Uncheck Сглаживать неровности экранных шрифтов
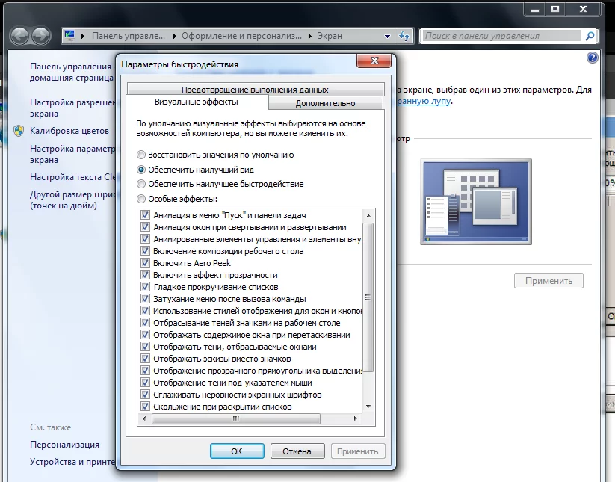The height and width of the screenshot is (482, 615). tap(145, 395)
